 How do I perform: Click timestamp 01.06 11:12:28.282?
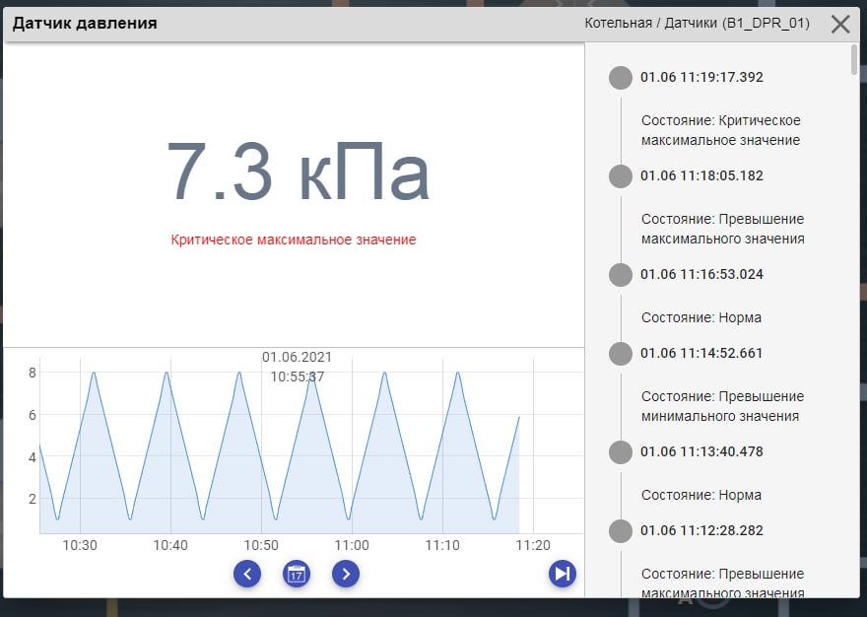(x=701, y=530)
